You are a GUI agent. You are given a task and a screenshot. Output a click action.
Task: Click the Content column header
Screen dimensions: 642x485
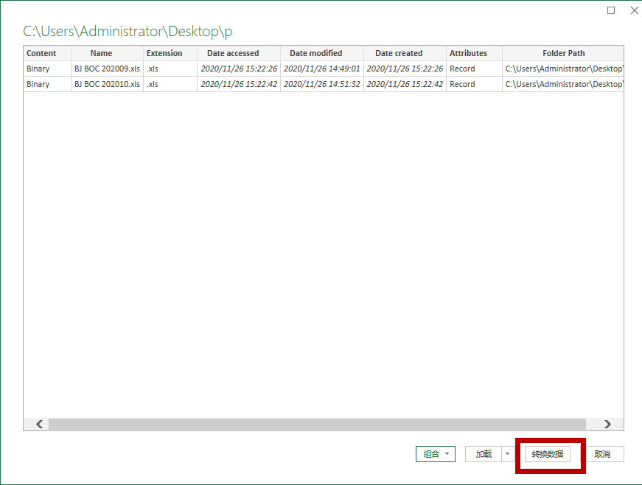click(x=47, y=53)
